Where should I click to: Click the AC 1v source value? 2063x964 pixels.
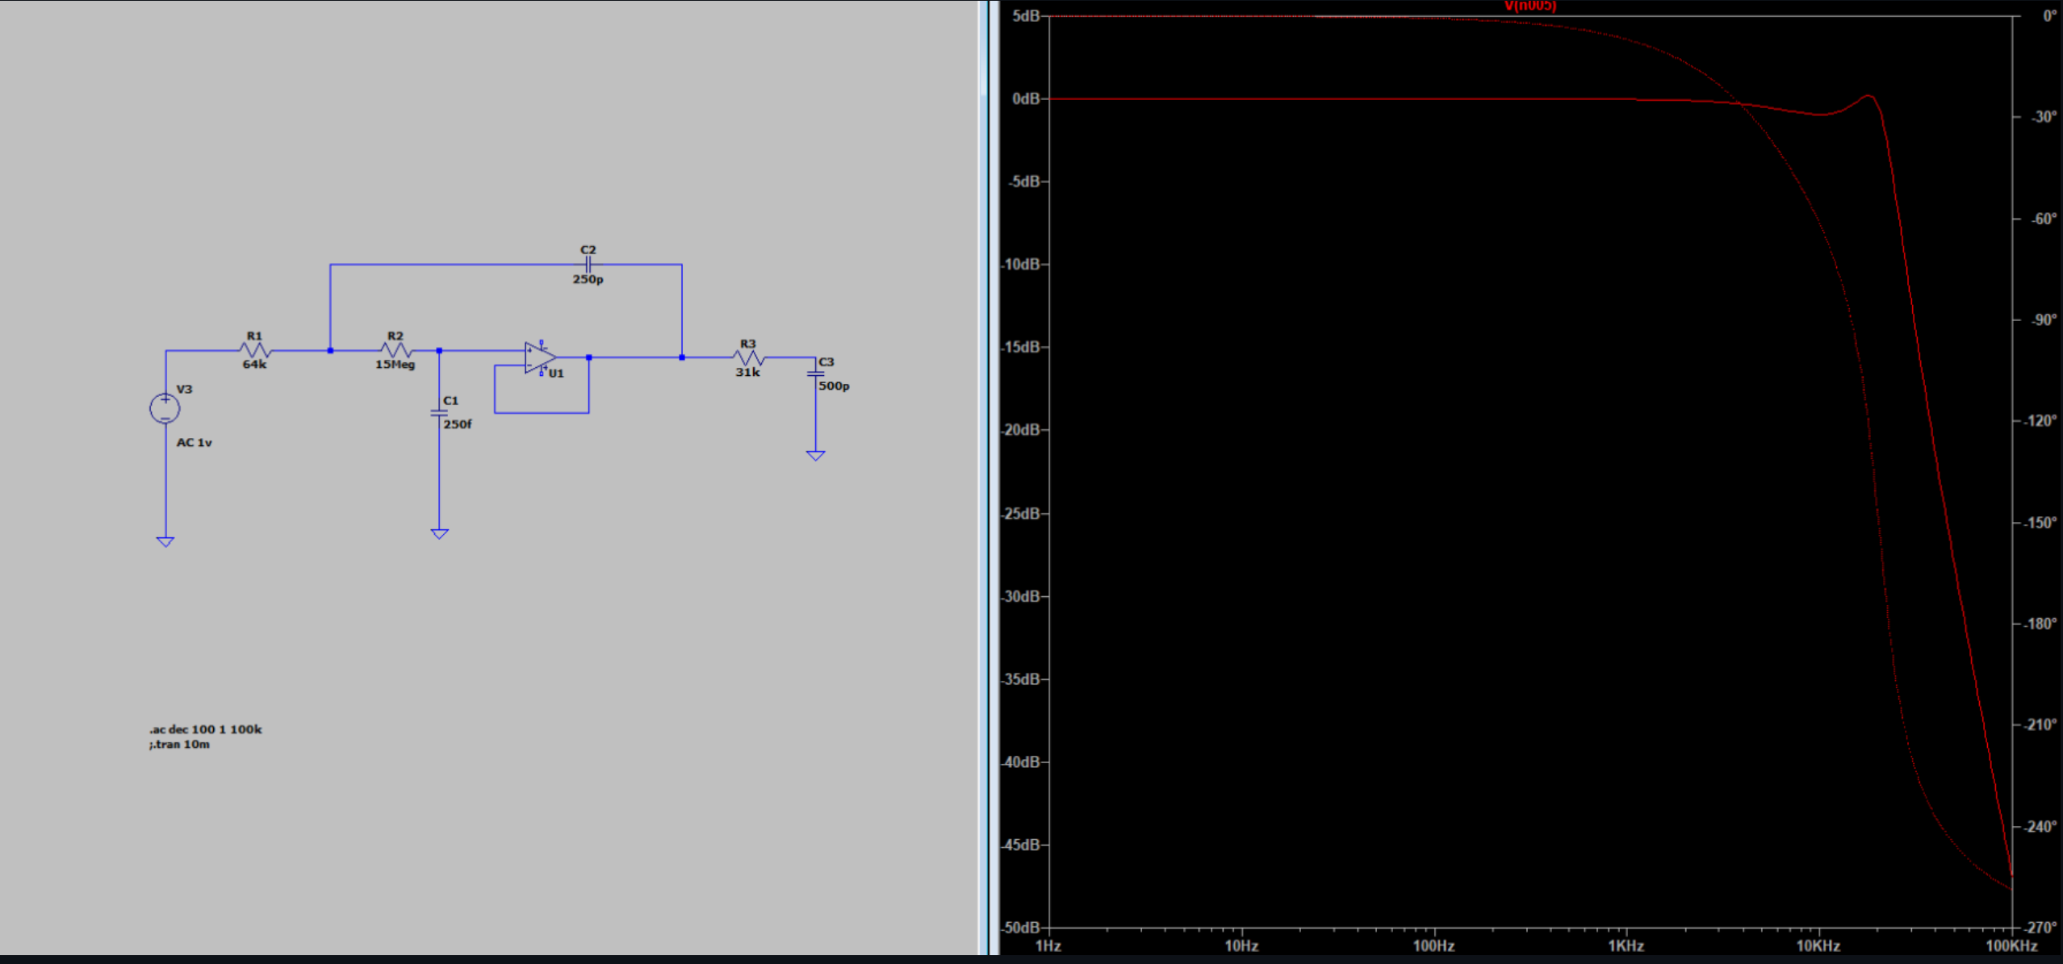[194, 443]
